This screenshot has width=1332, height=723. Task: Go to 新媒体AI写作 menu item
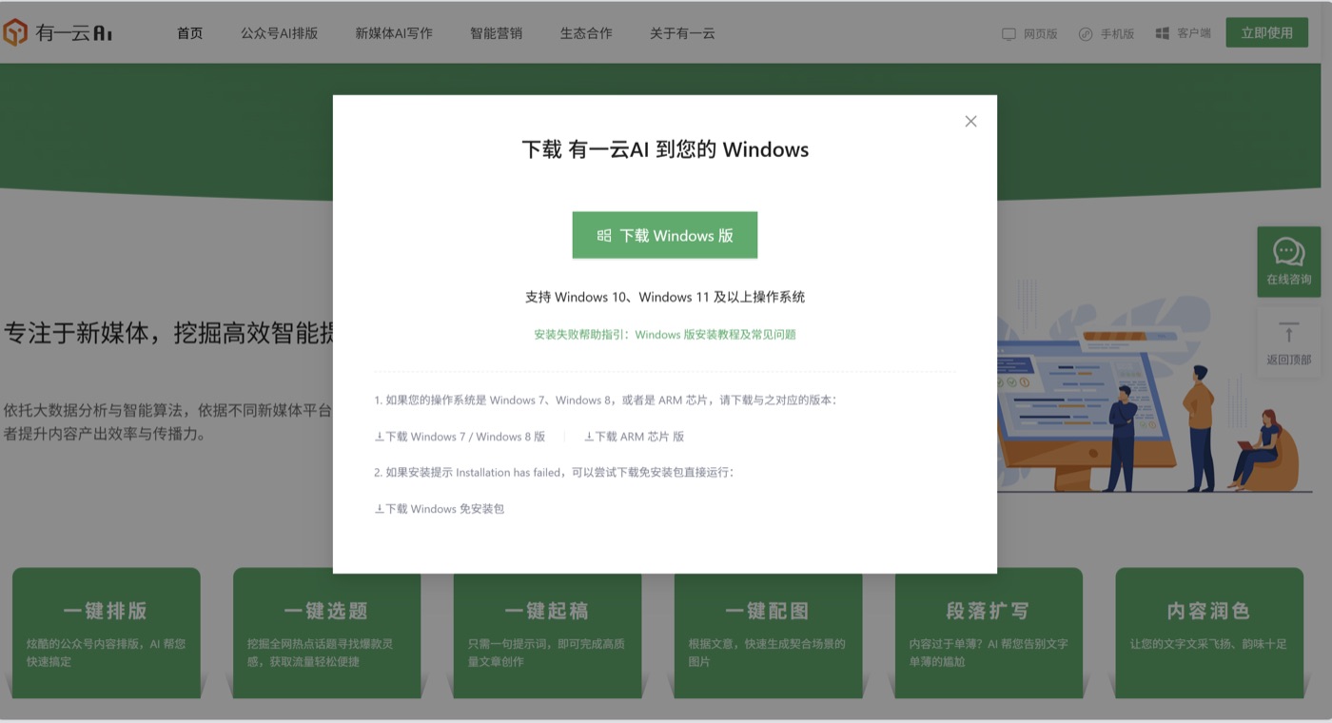pos(394,33)
